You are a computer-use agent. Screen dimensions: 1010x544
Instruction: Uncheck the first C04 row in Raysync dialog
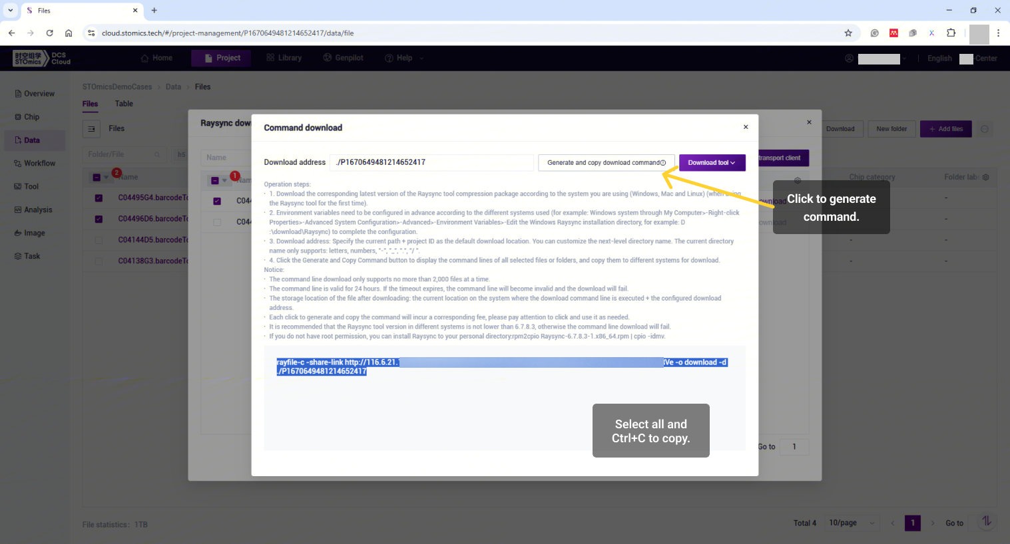tap(217, 201)
